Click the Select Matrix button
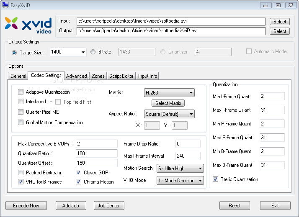 [168, 103]
